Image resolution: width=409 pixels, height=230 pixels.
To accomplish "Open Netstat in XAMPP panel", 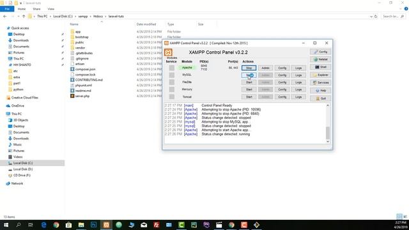I will click(320, 59).
